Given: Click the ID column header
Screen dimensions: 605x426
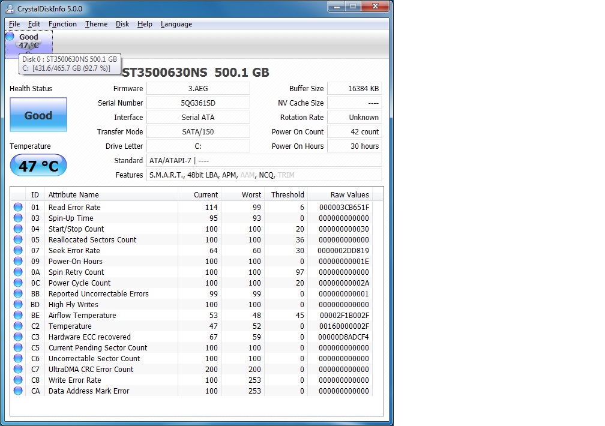Looking at the screenshot, I should pos(35,194).
